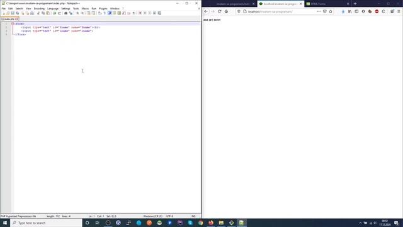The image size is (403, 227).
Task: Toggle the Firefox sidebar icon
Action: (x=356, y=11)
